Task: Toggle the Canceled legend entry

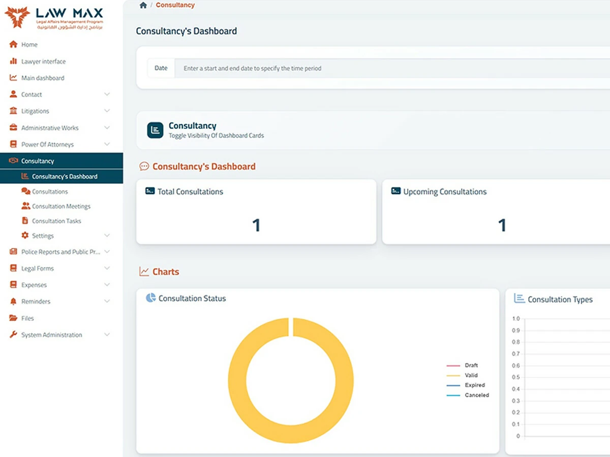Action: (x=468, y=395)
